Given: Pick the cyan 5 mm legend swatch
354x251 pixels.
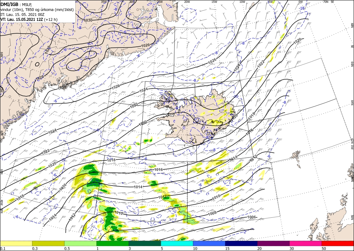Looking at the screenshot, I should [x=177, y=243].
